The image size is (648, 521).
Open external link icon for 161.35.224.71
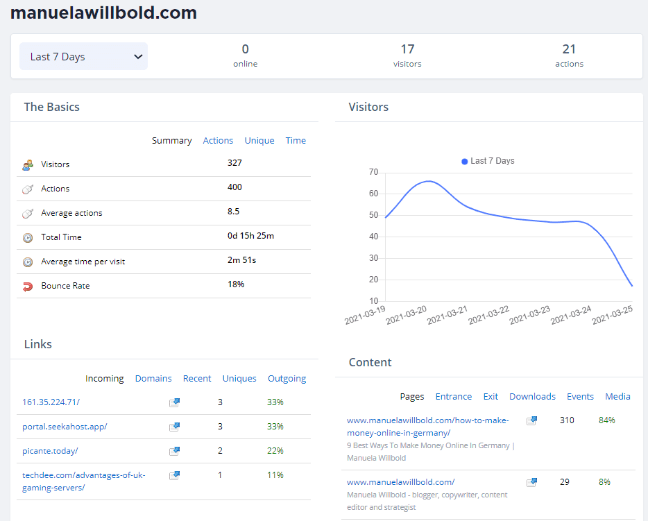(174, 402)
